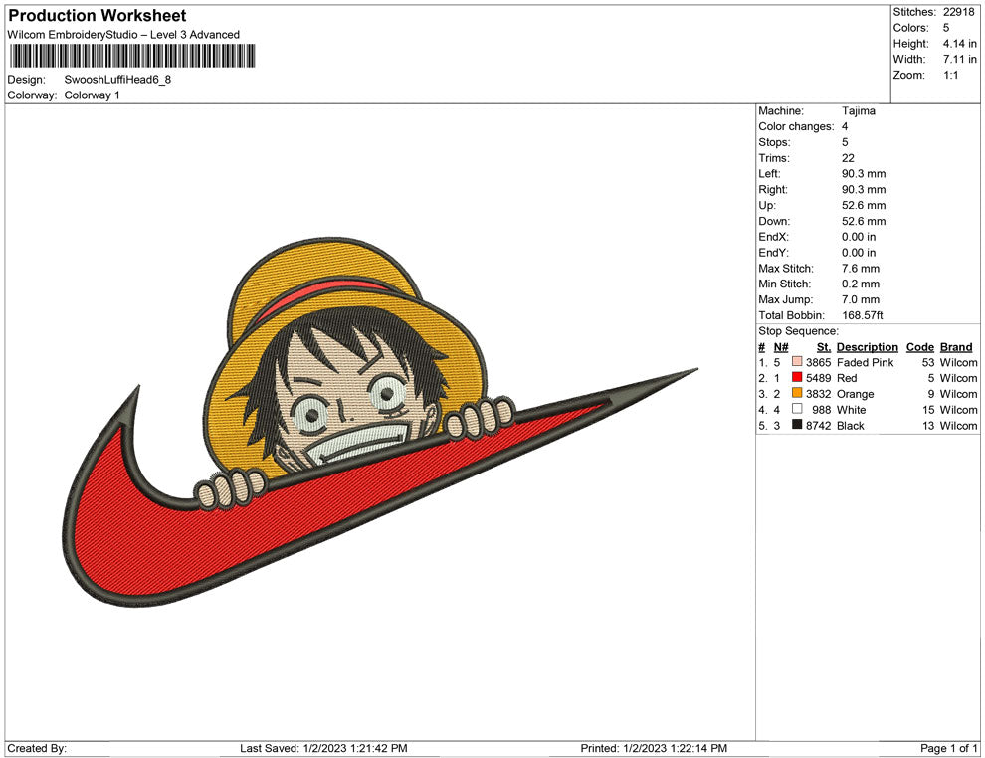Click the Description column header

(x=867, y=347)
